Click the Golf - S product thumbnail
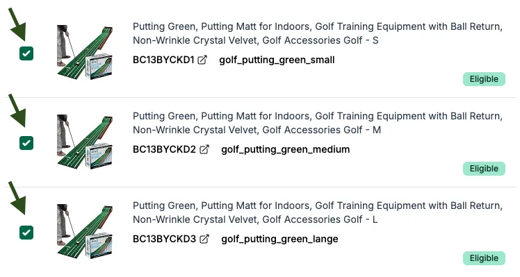Image resolution: width=520 pixels, height=277 pixels. pos(85,52)
